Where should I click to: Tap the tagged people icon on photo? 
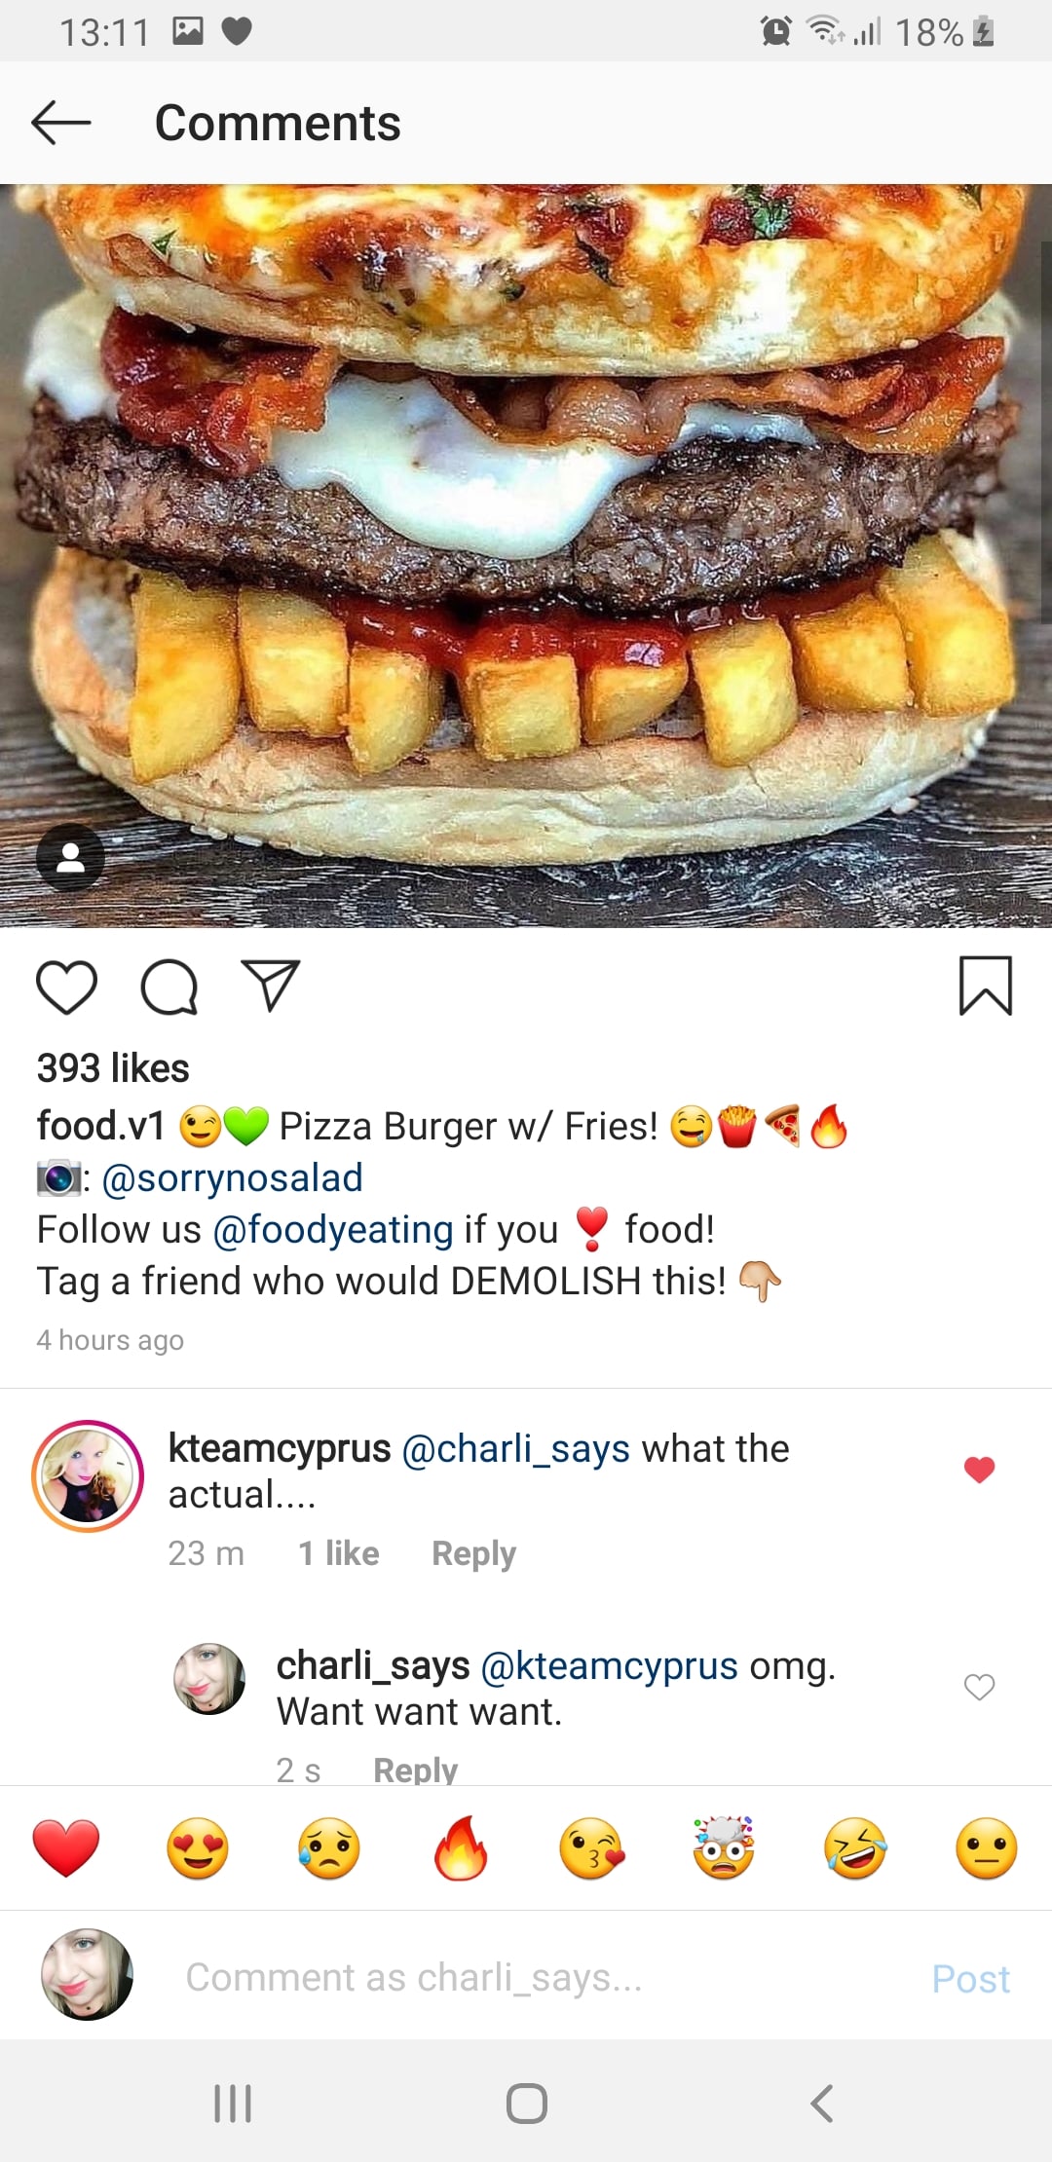(x=70, y=858)
